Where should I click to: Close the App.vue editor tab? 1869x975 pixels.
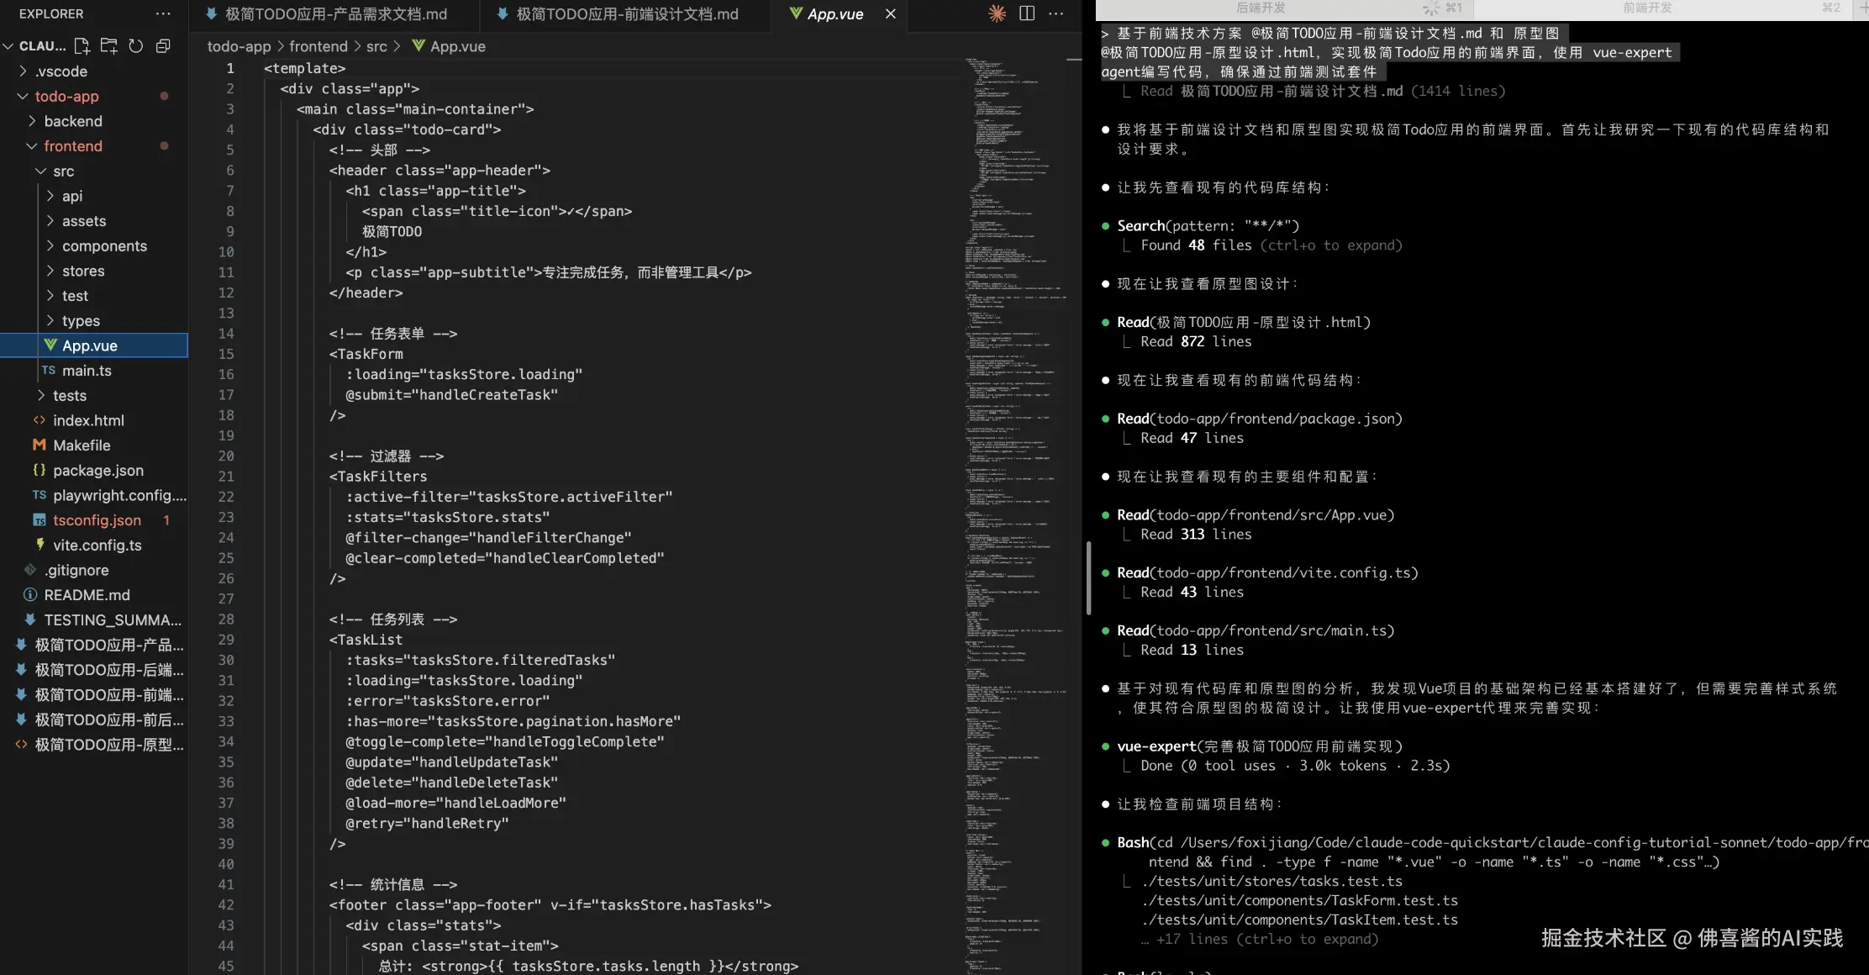891,14
